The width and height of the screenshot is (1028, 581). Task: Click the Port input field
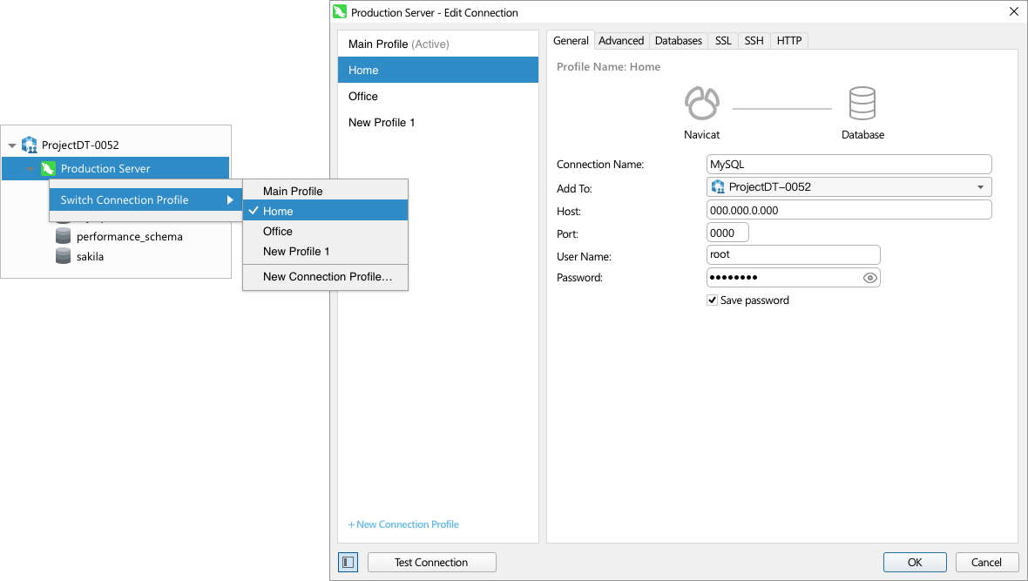pyautogui.click(x=727, y=233)
